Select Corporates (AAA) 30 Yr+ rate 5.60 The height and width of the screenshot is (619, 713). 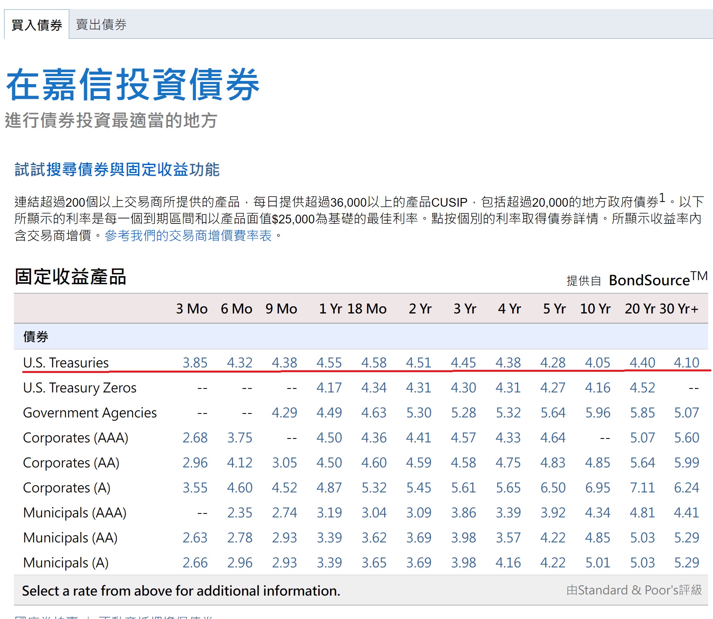687,438
